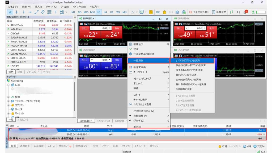Image resolution: width=272 pixels, height=153 pixels.
Task: Select the trendline drawing tool
Action: [36, 12]
